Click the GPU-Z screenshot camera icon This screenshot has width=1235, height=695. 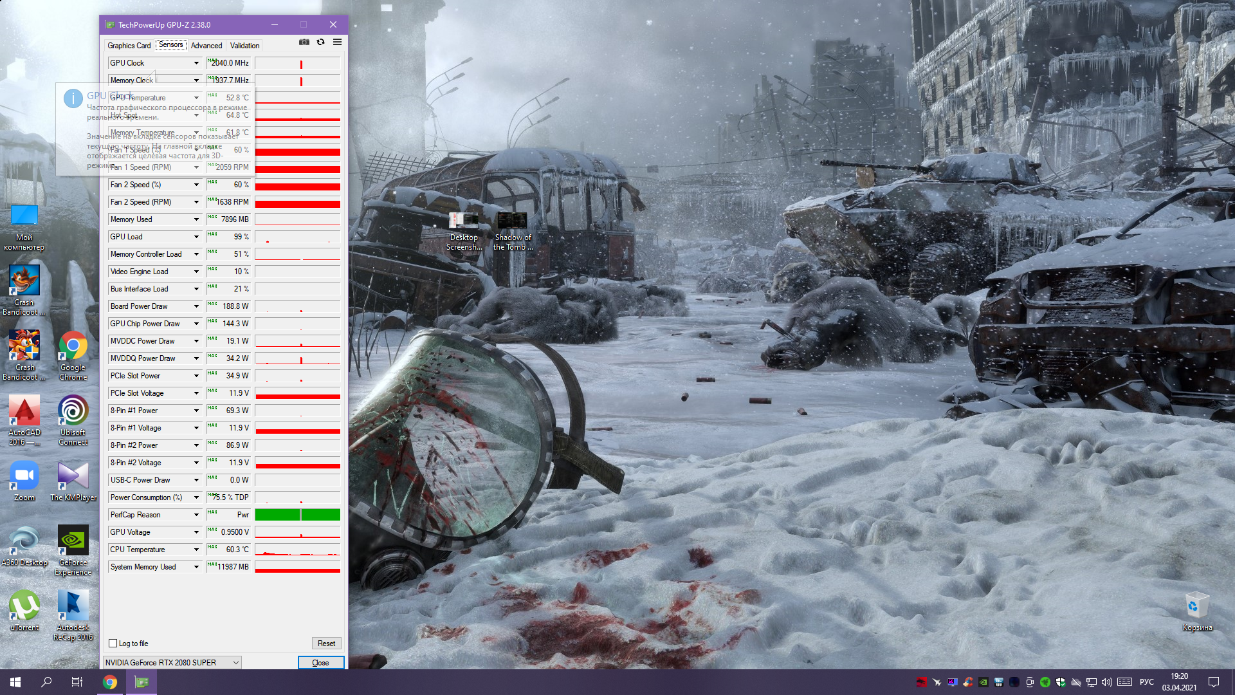[x=304, y=42]
